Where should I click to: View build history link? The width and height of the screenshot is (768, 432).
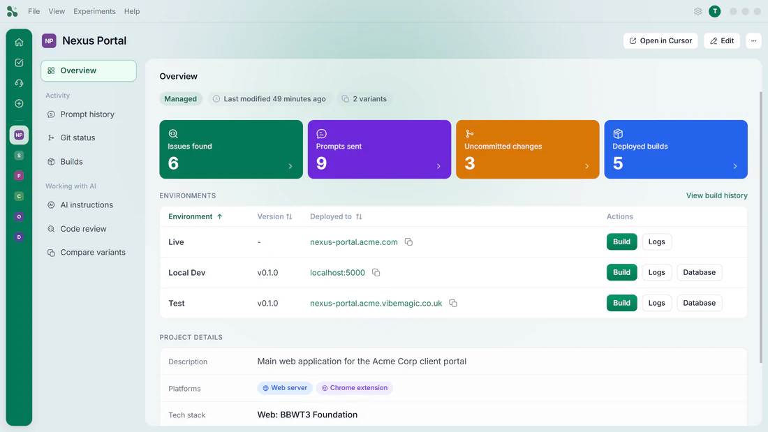click(x=716, y=195)
